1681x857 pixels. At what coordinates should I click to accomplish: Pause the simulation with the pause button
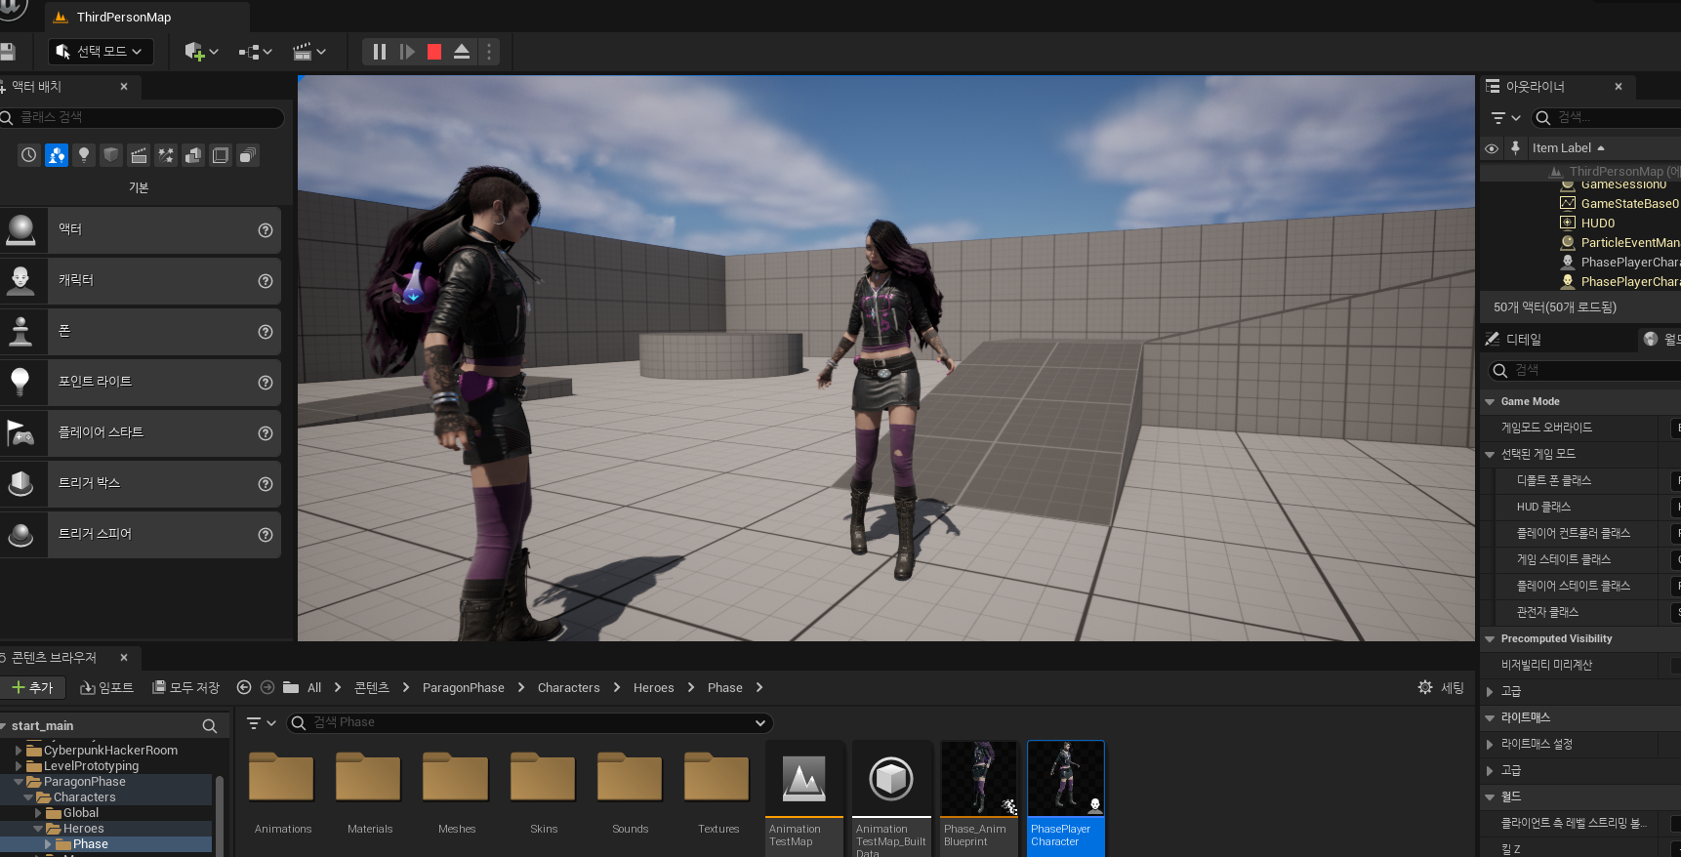click(380, 52)
